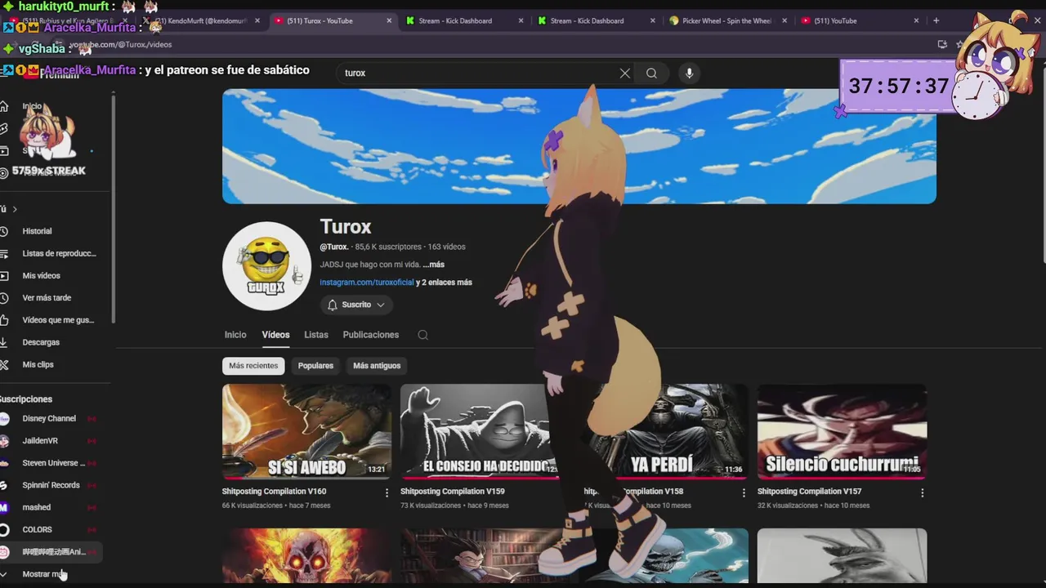The image size is (1046, 588).
Task: Close the Picker Wheel browser tab
Action: coord(784,20)
